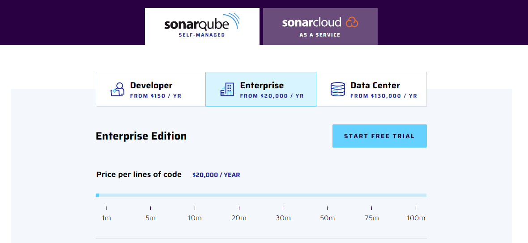Switch to SonarQube Self-Managed tab

click(202, 27)
